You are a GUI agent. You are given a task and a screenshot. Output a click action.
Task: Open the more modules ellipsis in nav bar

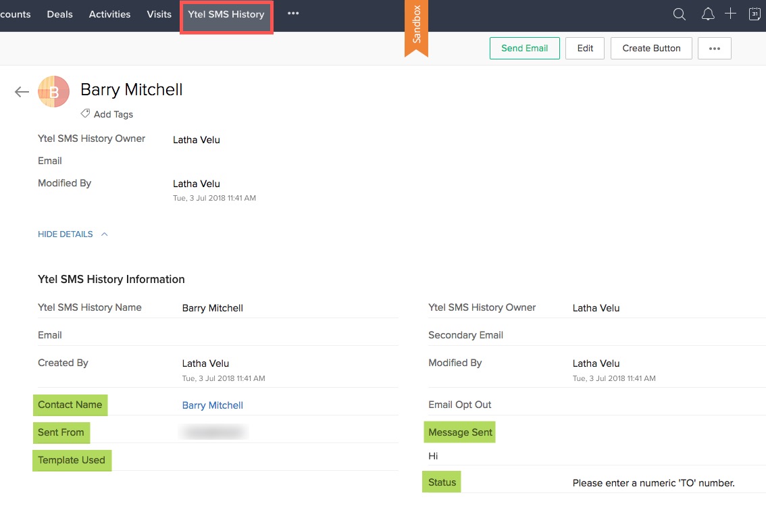click(x=293, y=14)
